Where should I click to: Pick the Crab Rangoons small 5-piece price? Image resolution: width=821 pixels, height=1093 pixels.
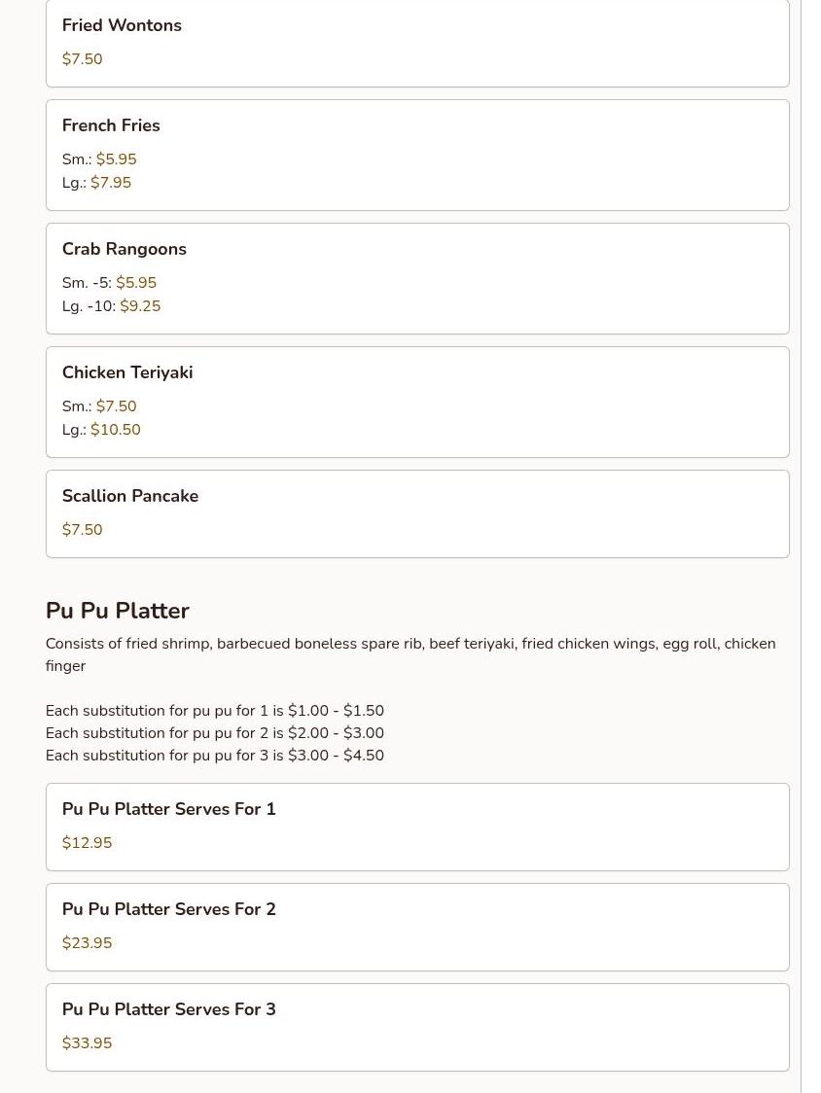(x=136, y=283)
